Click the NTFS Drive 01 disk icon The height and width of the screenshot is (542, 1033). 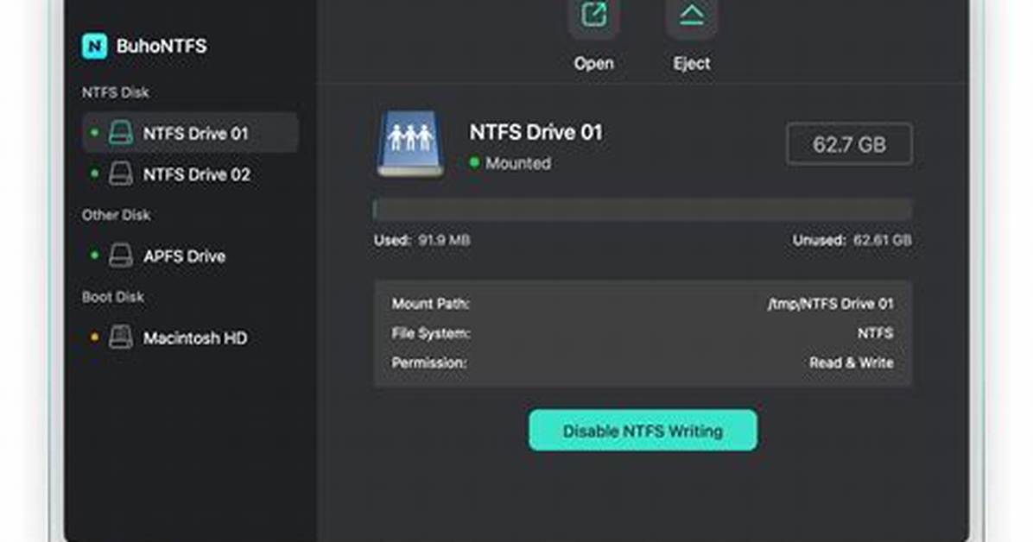(x=121, y=133)
